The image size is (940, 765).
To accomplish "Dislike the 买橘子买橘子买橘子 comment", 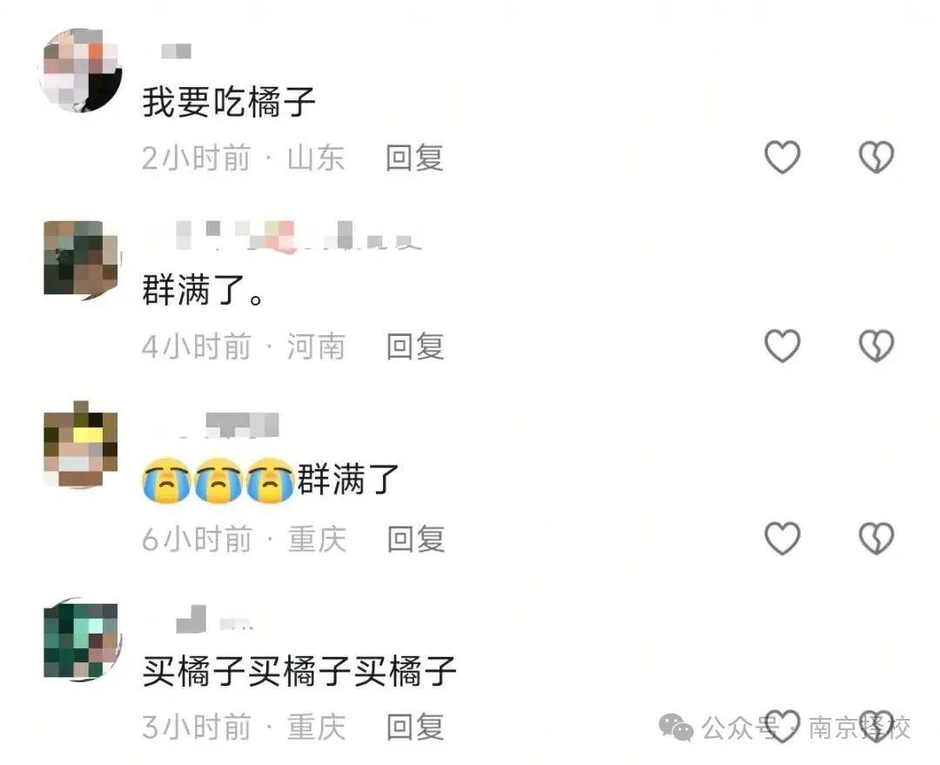I will pyautogui.click(x=876, y=726).
